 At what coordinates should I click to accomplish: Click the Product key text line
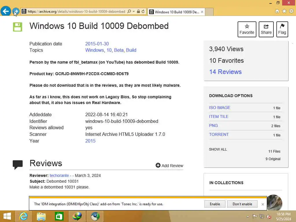click(x=79, y=74)
